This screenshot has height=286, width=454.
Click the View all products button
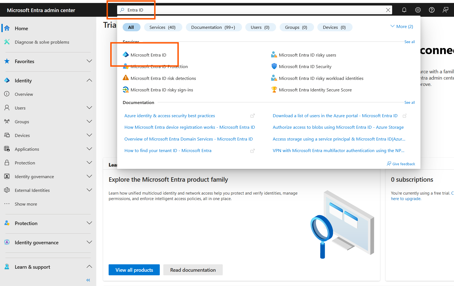coord(134,270)
